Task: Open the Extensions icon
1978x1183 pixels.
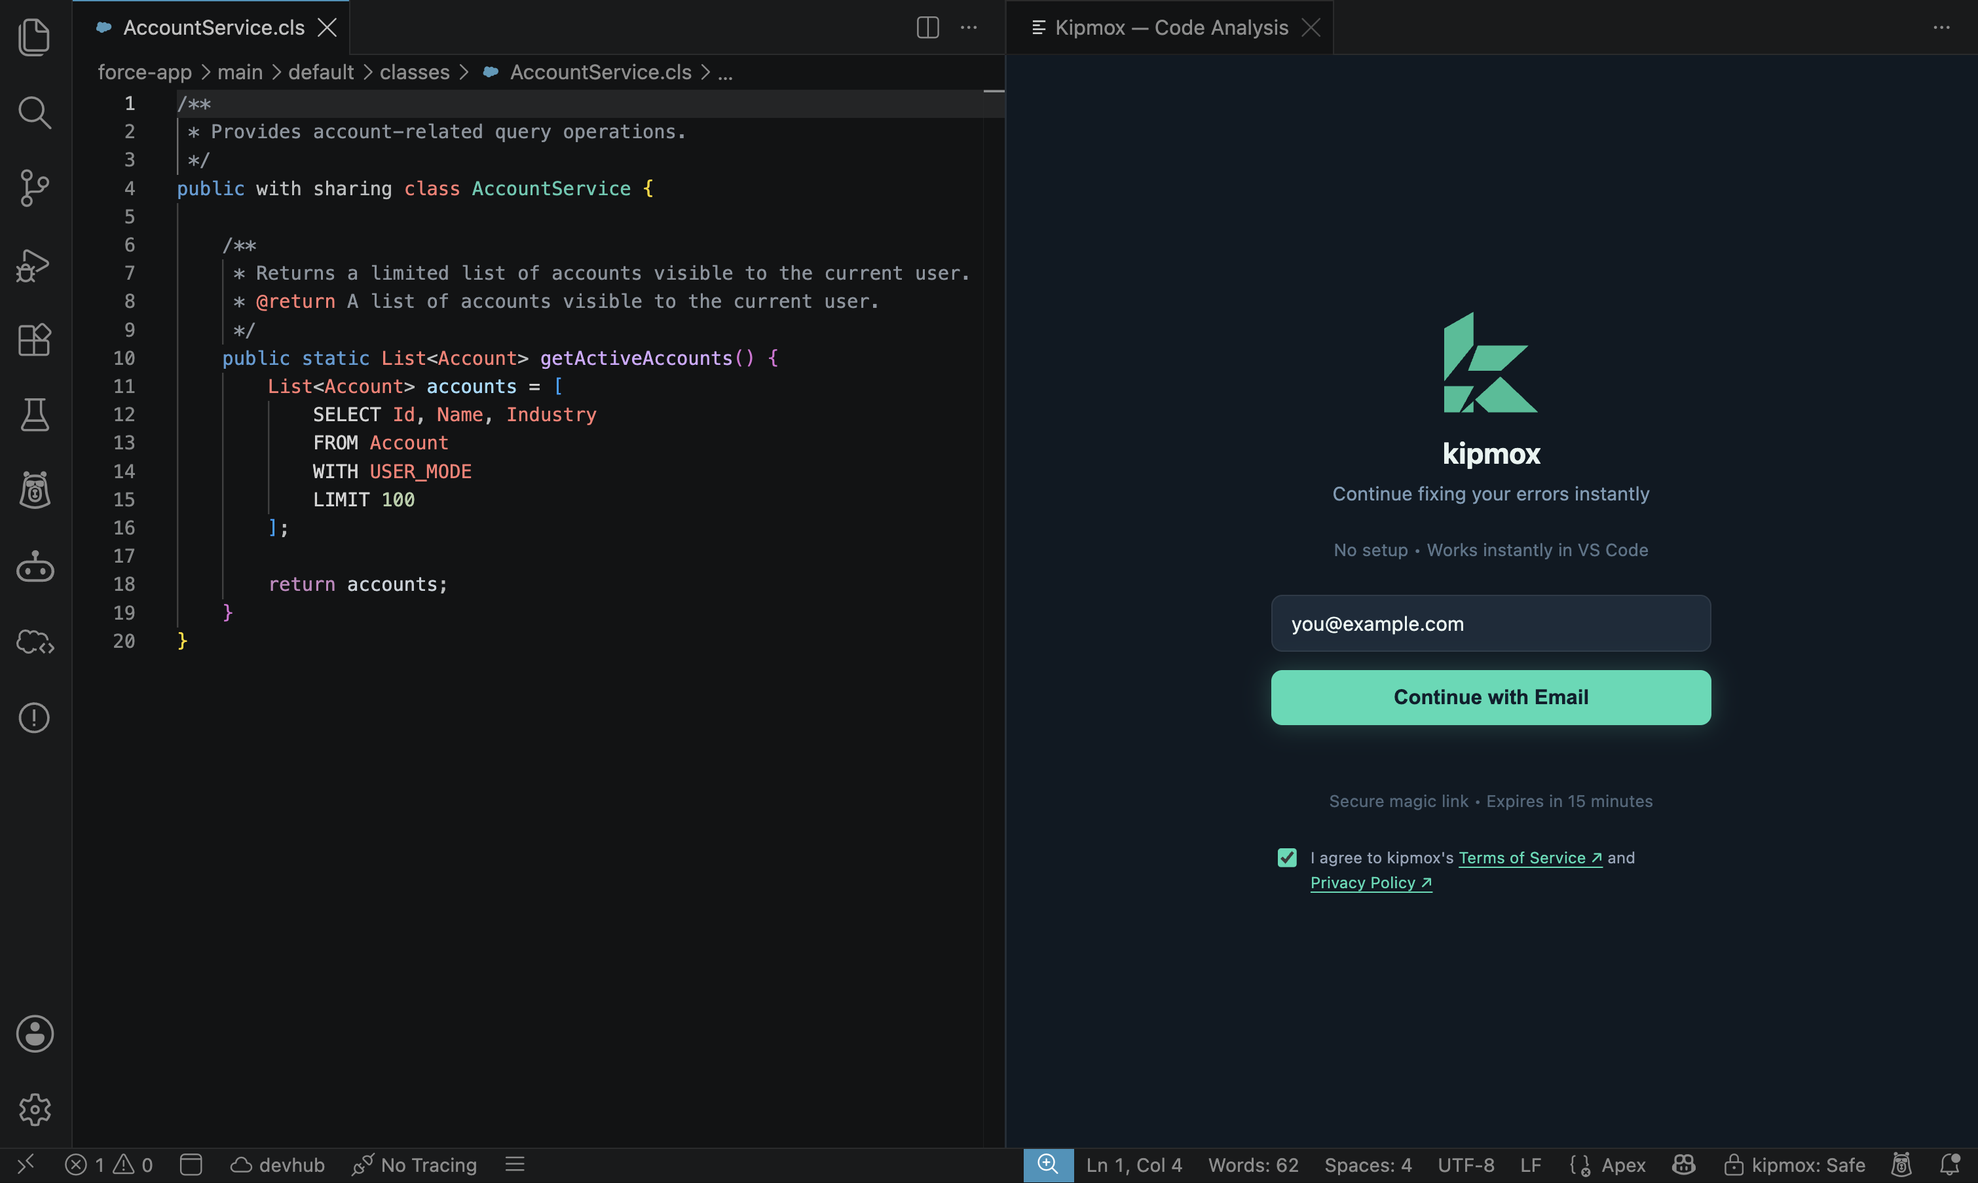Action: point(34,339)
